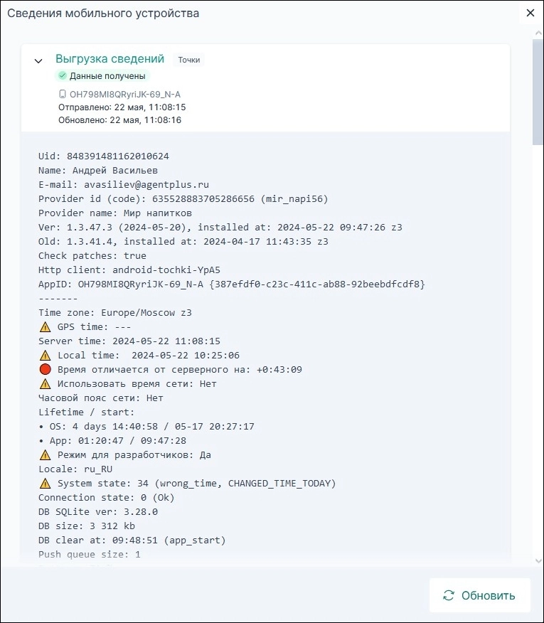
Task: Click the Данные получены status text
Action: click(108, 75)
